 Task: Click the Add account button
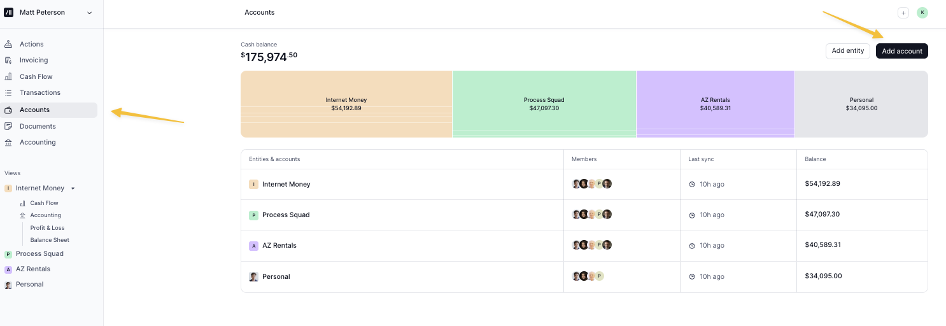click(901, 51)
